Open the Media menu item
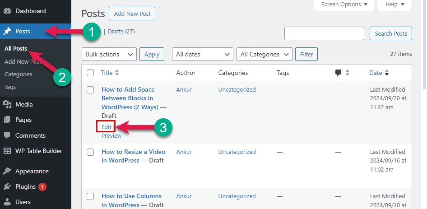427x209 pixels. click(36, 104)
